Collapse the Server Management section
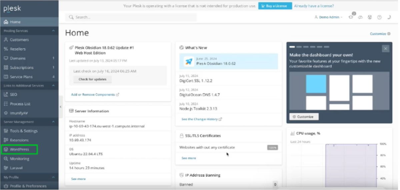The image size is (400, 190). 53,122
